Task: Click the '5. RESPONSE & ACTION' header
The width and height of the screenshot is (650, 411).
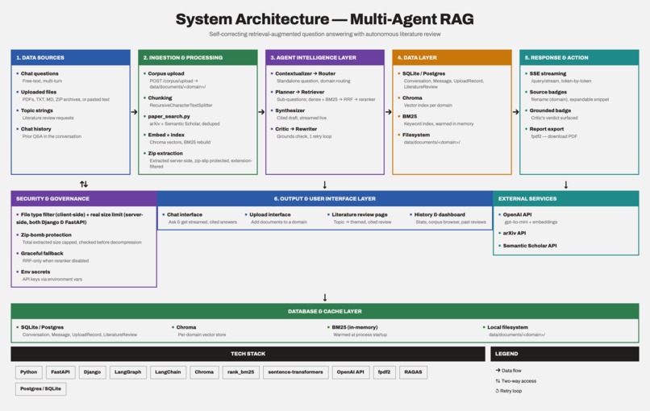Action: coord(579,57)
